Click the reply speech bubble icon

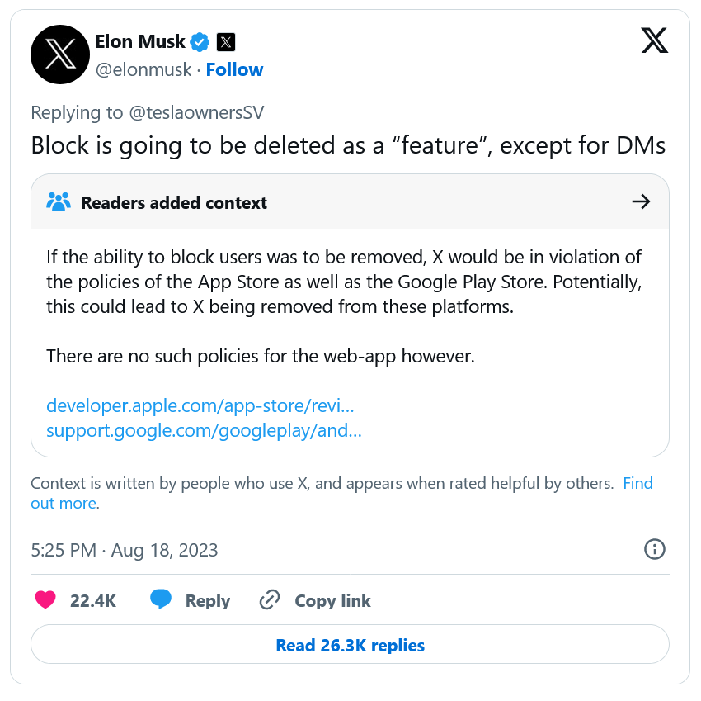click(161, 599)
